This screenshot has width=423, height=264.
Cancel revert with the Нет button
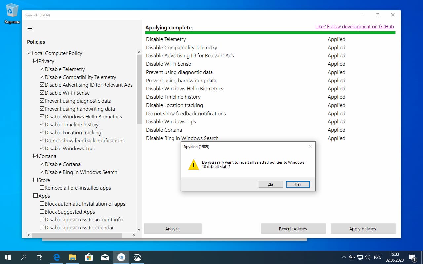coord(298,184)
